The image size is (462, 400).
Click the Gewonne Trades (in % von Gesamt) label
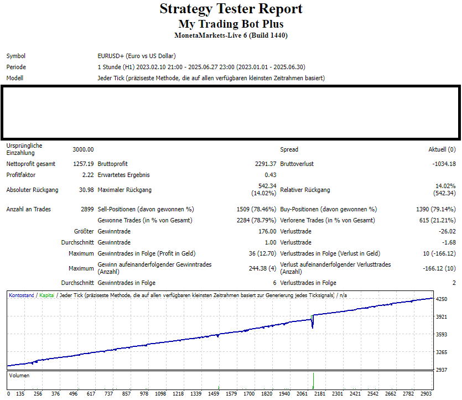(x=144, y=220)
